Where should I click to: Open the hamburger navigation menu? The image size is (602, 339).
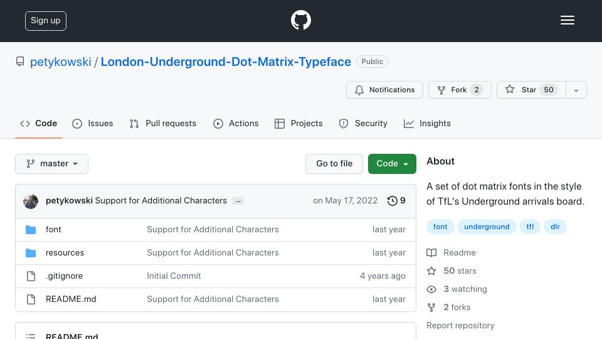click(x=567, y=20)
